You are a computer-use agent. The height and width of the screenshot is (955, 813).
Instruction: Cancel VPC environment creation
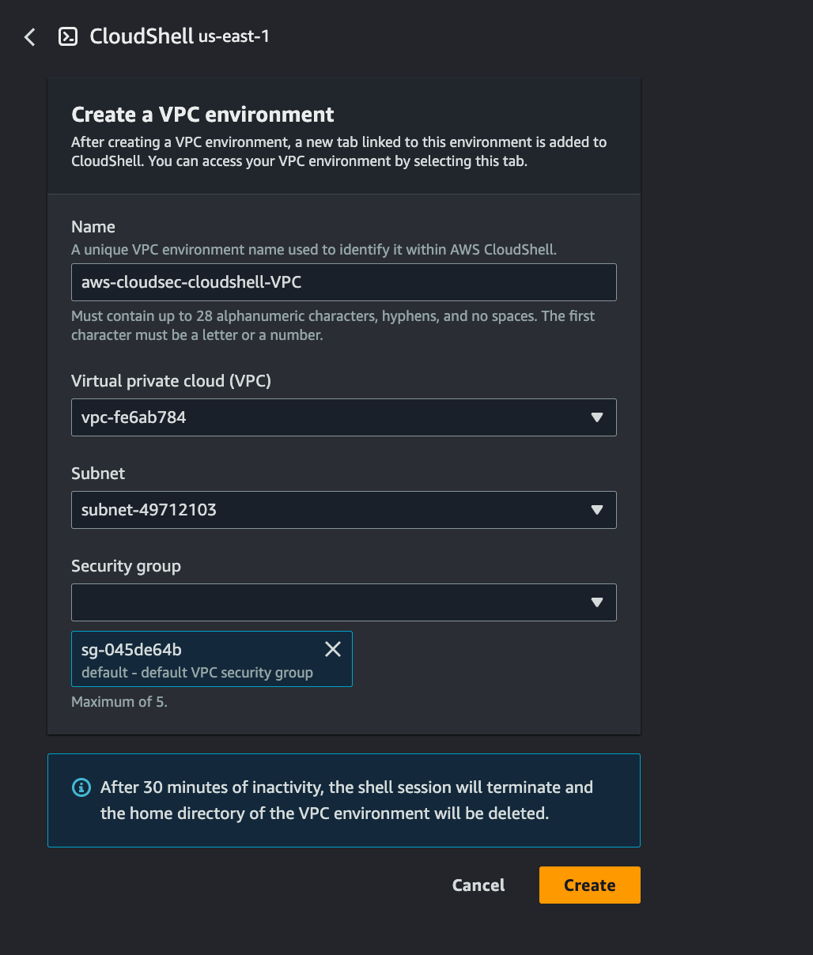pyautogui.click(x=478, y=885)
